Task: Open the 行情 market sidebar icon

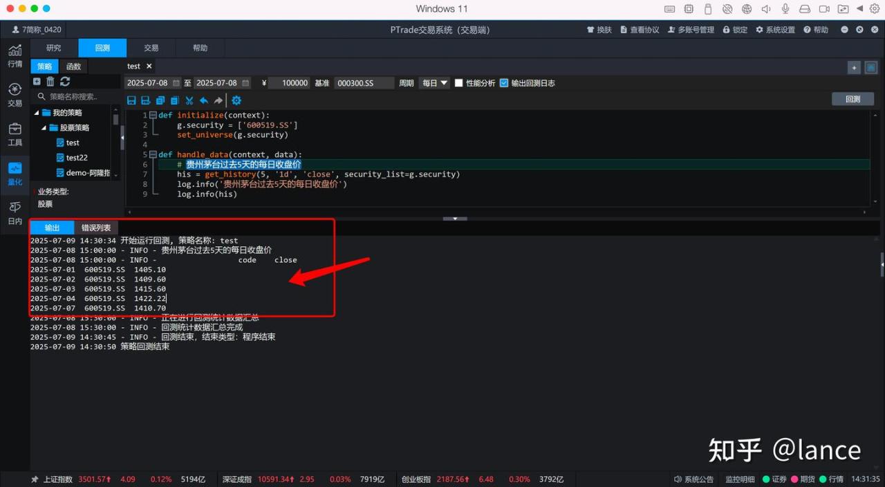Action: 15,55
